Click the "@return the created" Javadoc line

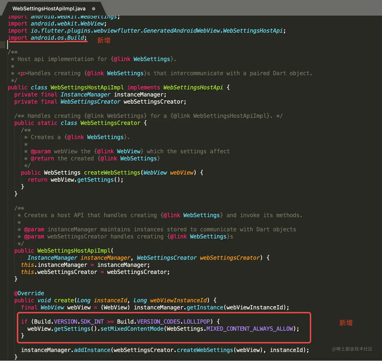[x=92, y=158]
